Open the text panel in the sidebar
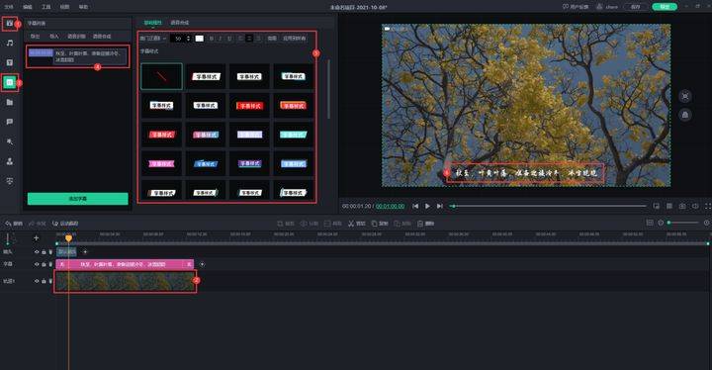Viewport: 712px width, 370px height. [10, 62]
